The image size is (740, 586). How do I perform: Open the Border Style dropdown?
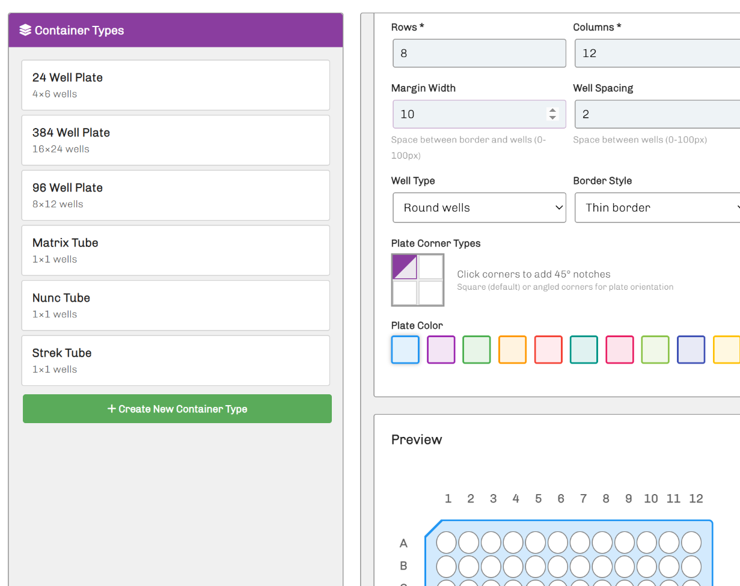657,208
